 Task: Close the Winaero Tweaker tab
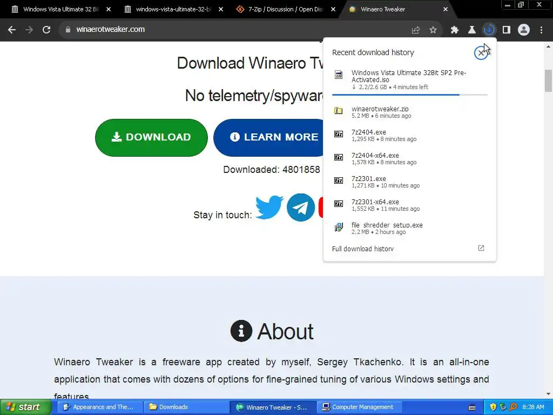[x=446, y=9]
